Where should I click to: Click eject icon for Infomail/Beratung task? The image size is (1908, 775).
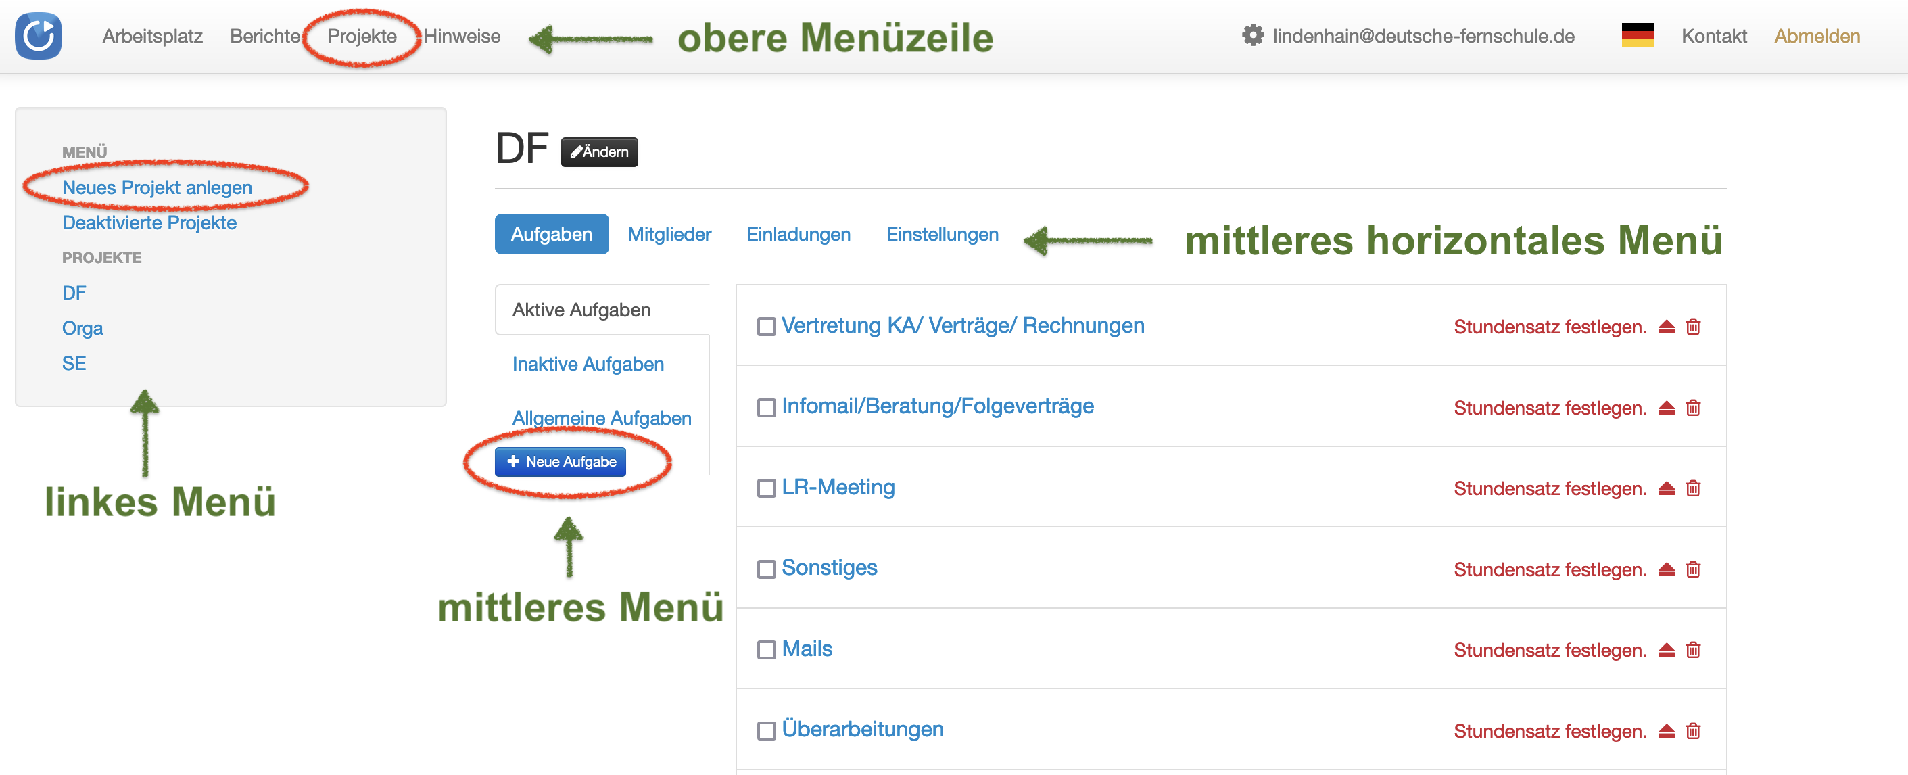[1666, 408]
